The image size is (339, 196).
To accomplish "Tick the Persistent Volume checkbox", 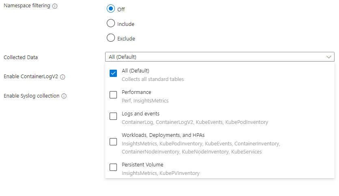I will [113, 167].
